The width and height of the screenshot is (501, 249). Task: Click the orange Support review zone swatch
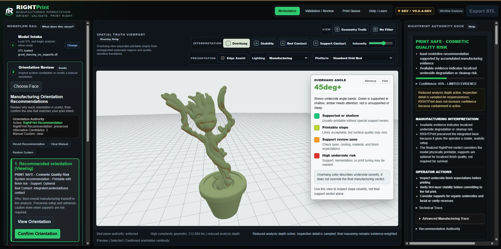pos(317,140)
